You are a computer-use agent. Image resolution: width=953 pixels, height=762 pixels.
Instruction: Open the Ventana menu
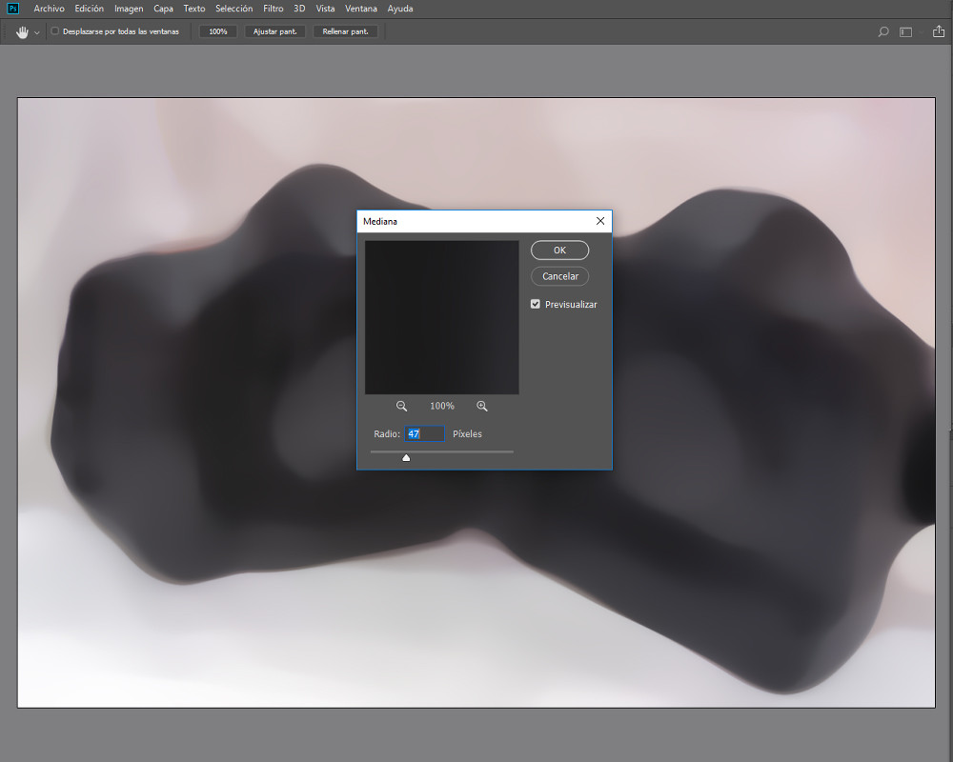point(361,9)
